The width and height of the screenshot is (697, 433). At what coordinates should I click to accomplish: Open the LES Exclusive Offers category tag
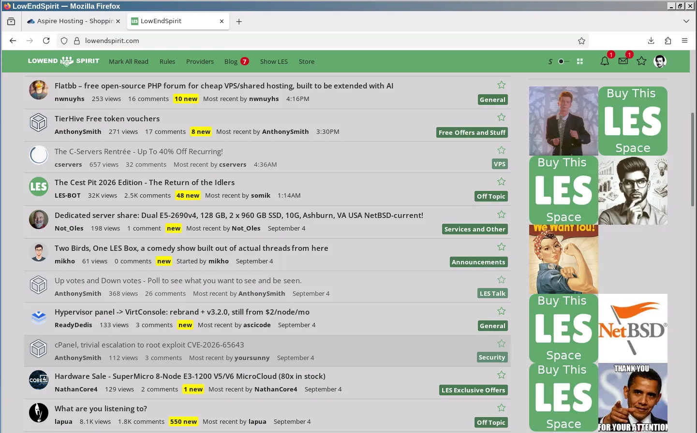pos(474,390)
